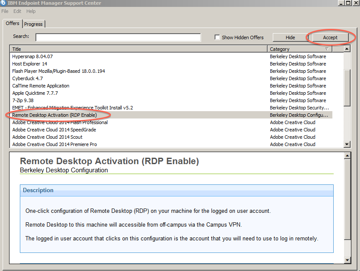
Task: Open the Help menu
Action: [x=31, y=11]
